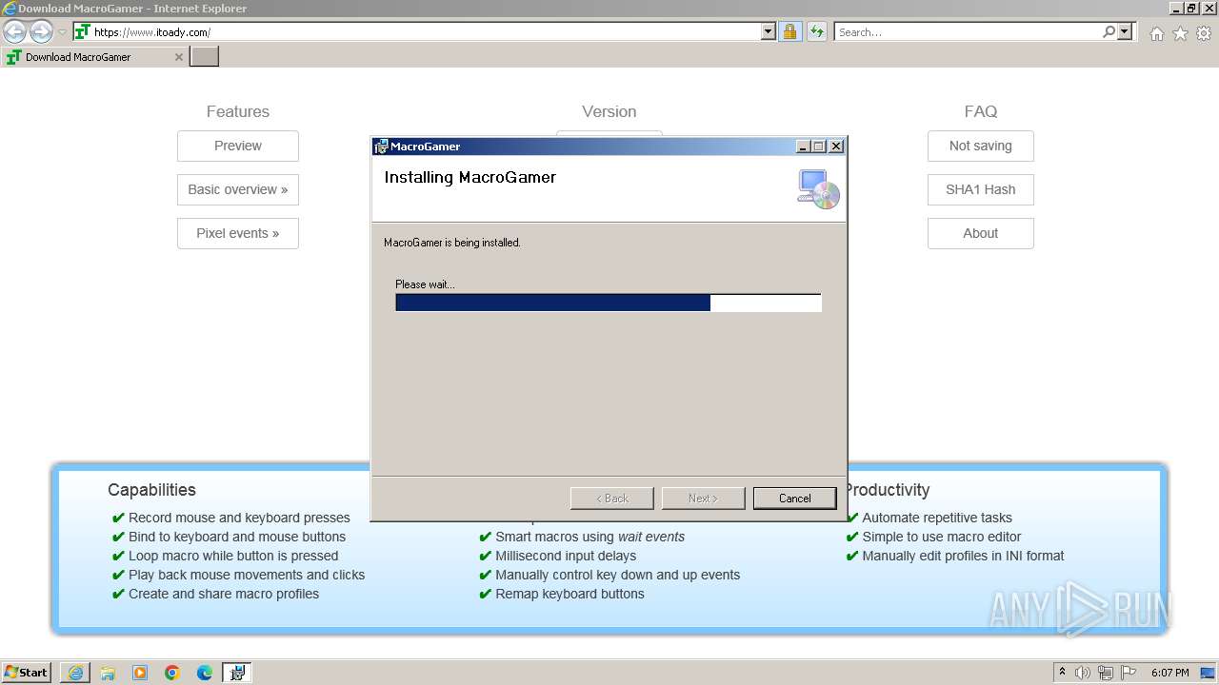1219x685 pixels.
Task: Expand the address bar autocomplete dropdown
Action: [x=769, y=32]
